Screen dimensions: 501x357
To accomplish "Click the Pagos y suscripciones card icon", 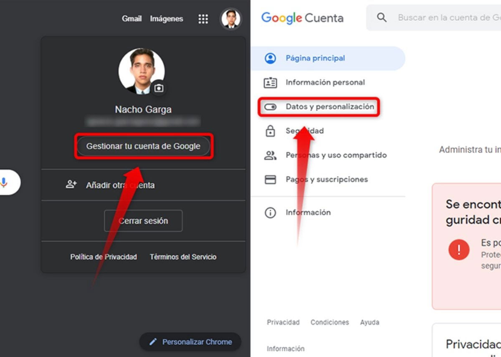I will pyautogui.click(x=271, y=179).
